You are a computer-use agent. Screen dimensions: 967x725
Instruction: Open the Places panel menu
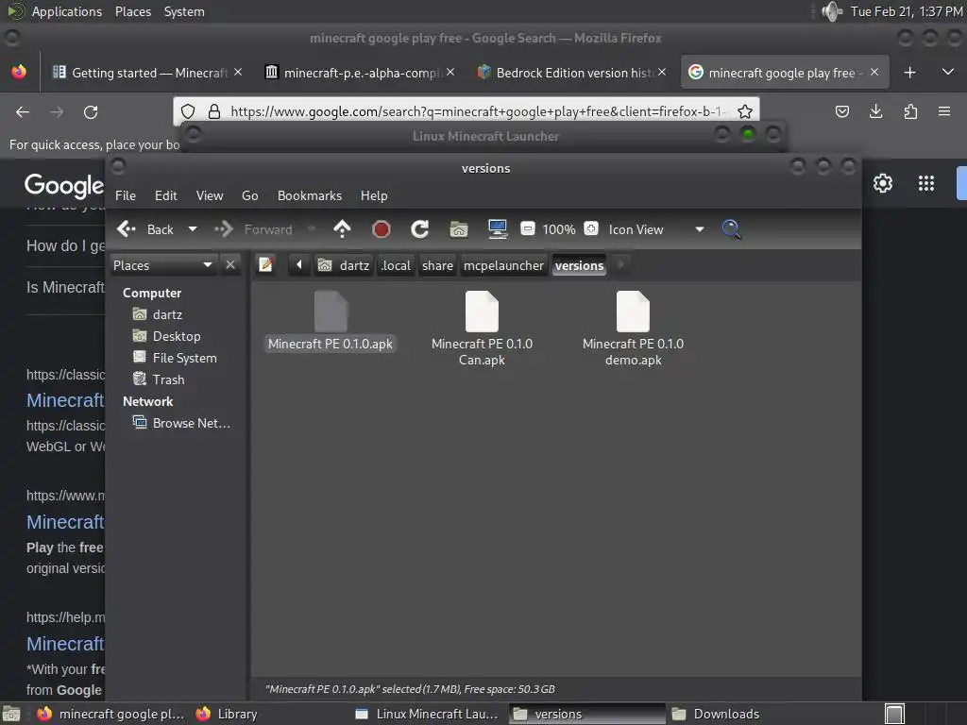click(133, 11)
